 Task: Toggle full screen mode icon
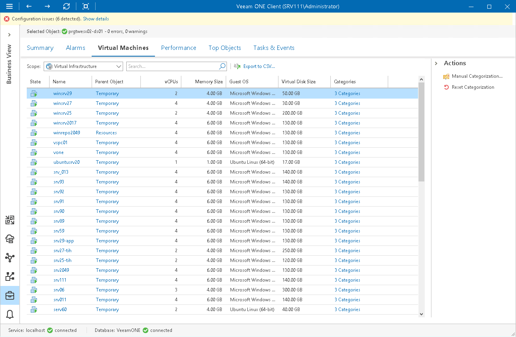[86, 6]
